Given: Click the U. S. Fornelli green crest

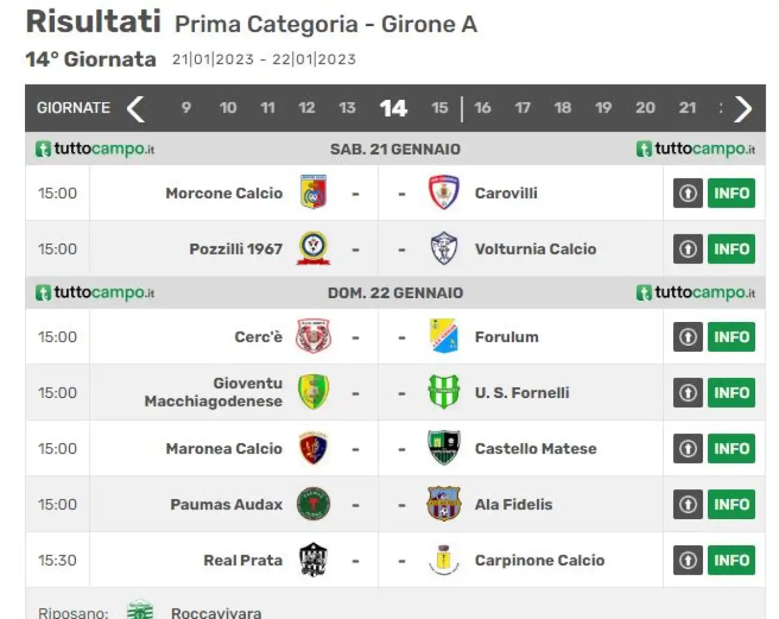Looking at the screenshot, I should click(x=444, y=392).
